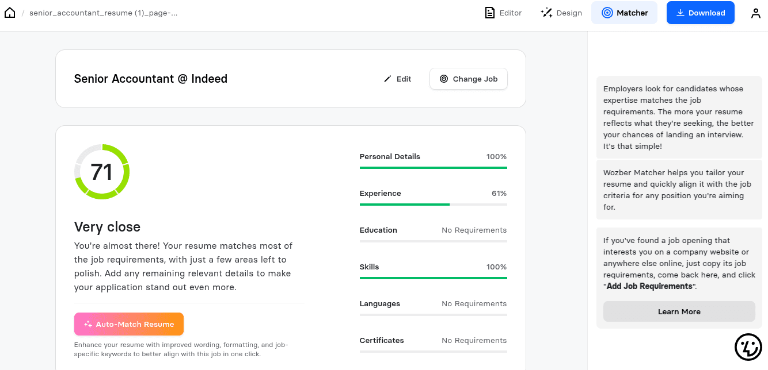Open the user profile icon
This screenshot has width=768, height=370.
click(756, 13)
